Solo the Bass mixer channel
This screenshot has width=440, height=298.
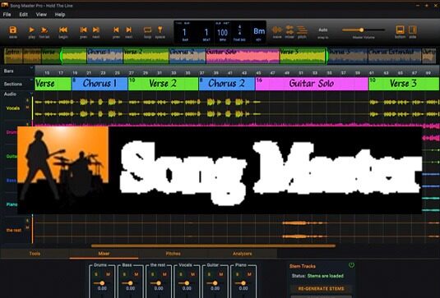(124, 274)
